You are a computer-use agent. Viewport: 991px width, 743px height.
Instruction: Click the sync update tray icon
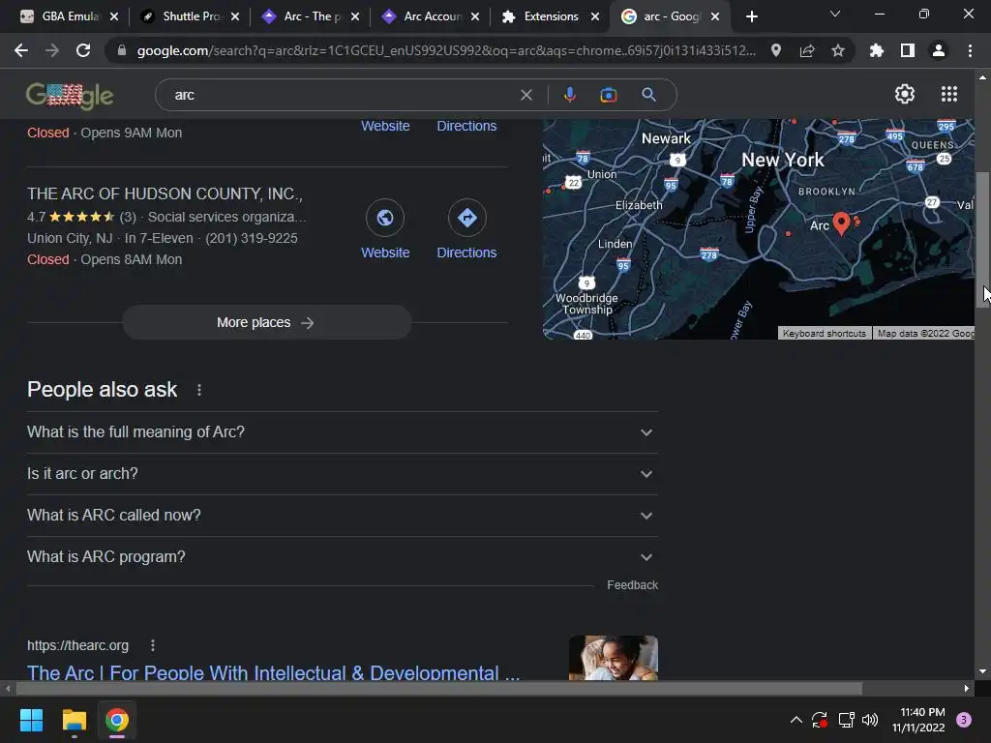pos(820,720)
